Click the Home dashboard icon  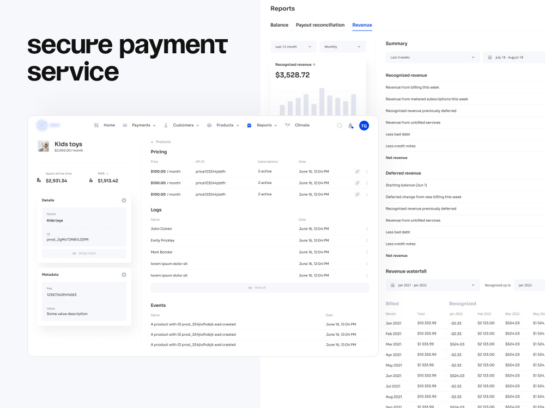(x=96, y=125)
